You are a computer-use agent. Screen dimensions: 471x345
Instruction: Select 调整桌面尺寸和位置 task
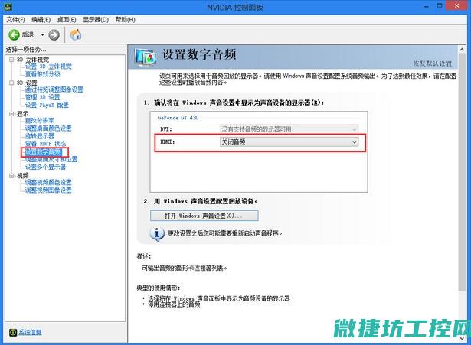point(51,159)
